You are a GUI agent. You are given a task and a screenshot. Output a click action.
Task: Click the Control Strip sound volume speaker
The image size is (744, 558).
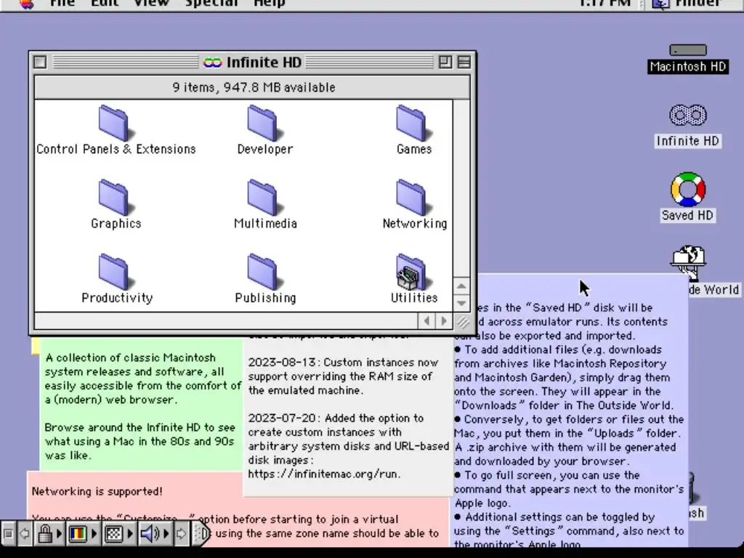[150, 534]
